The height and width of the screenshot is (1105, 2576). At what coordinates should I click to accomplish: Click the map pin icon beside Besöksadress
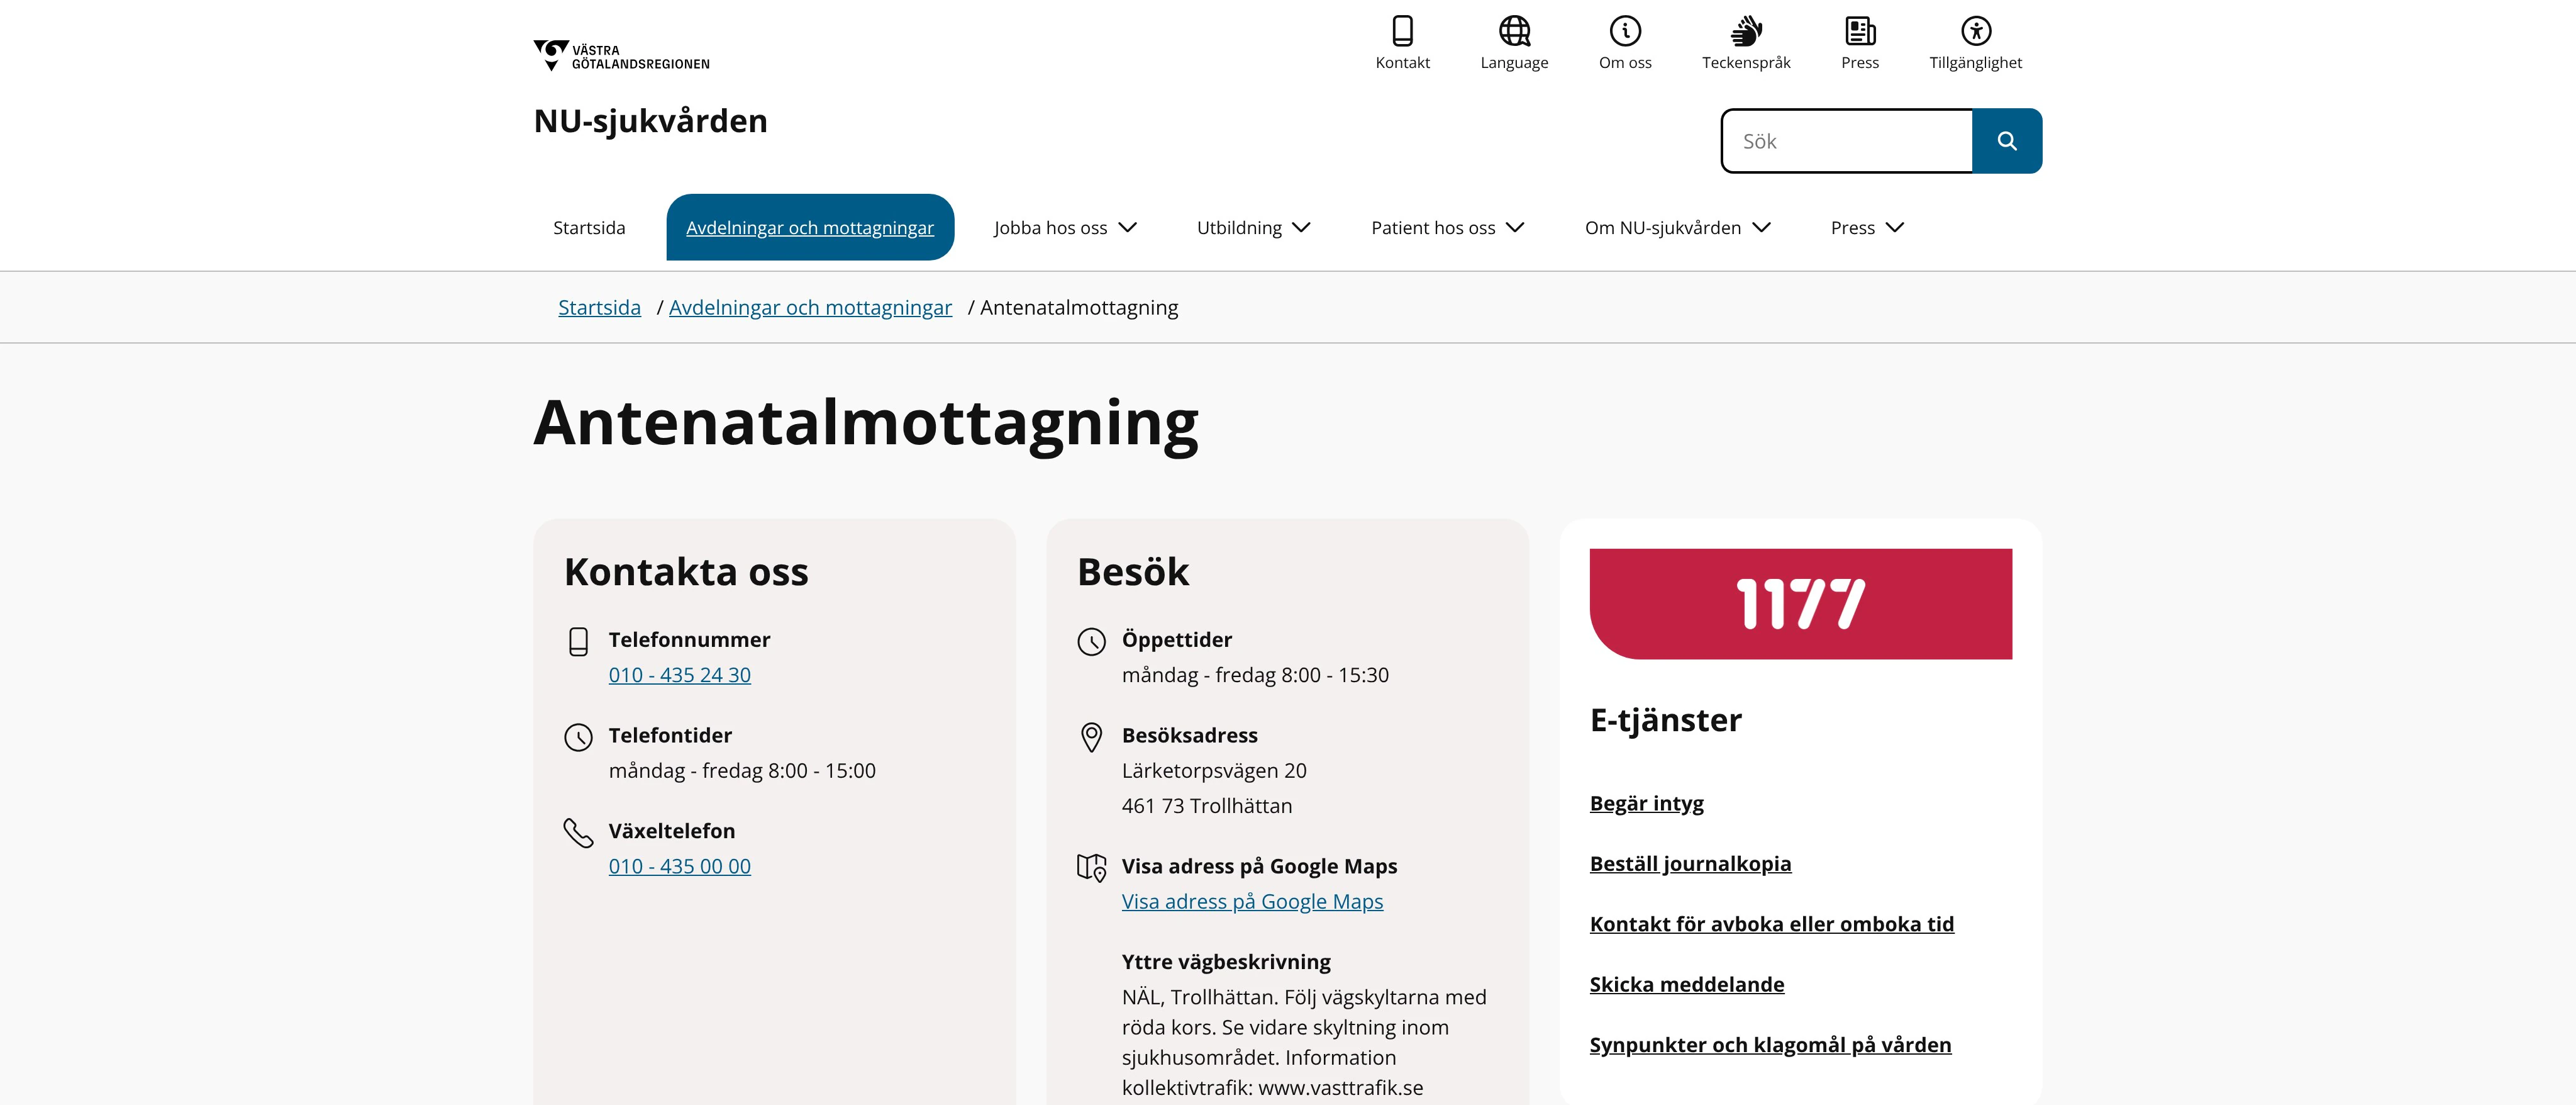pyautogui.click(x=1091, y=738)
